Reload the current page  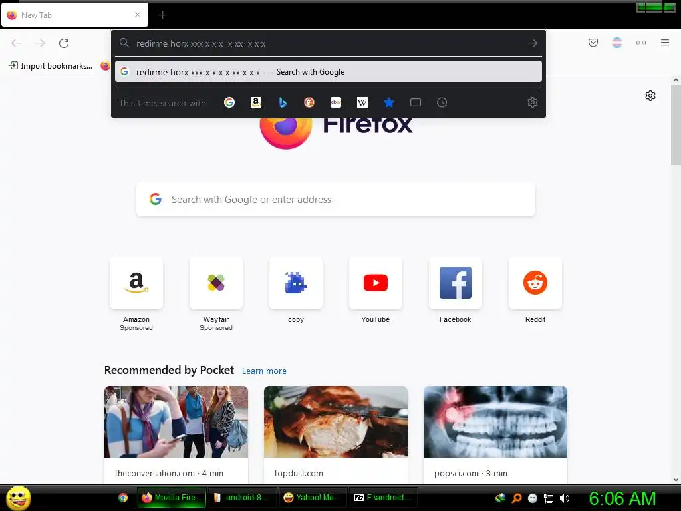[x=64, y=43]
